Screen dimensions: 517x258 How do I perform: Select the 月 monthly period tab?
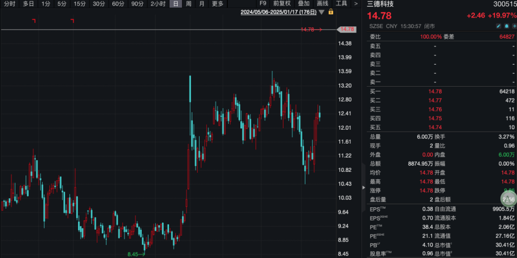click(x=202, y=4)
